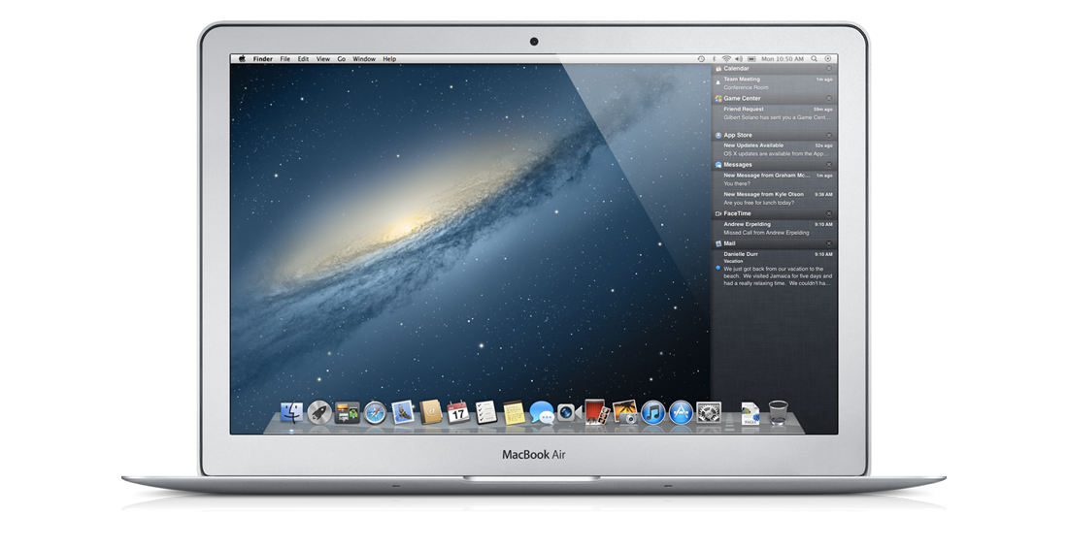Open Safari compass icon in Dock

coord(375,412)
